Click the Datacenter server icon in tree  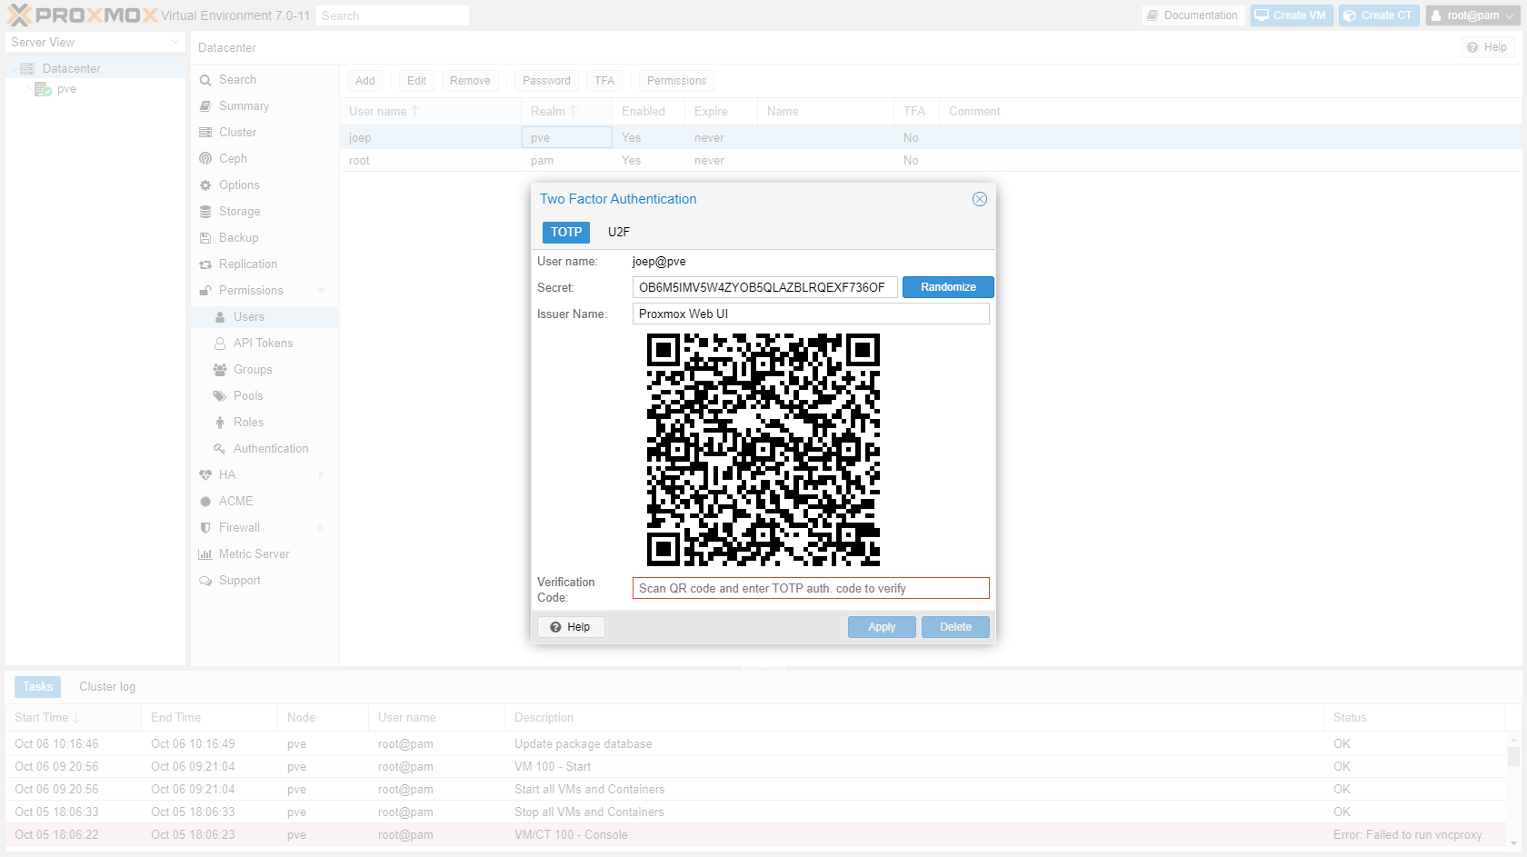tap(27, 68)
